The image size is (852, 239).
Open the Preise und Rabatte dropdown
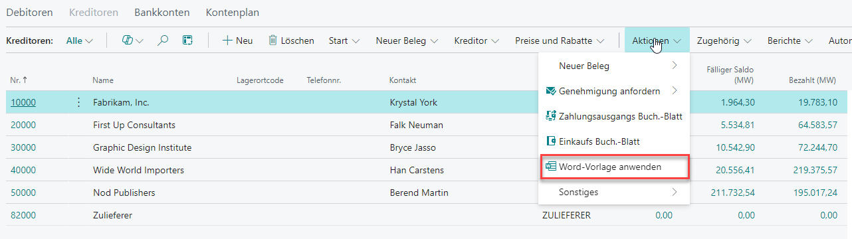[x=560, y=40]
